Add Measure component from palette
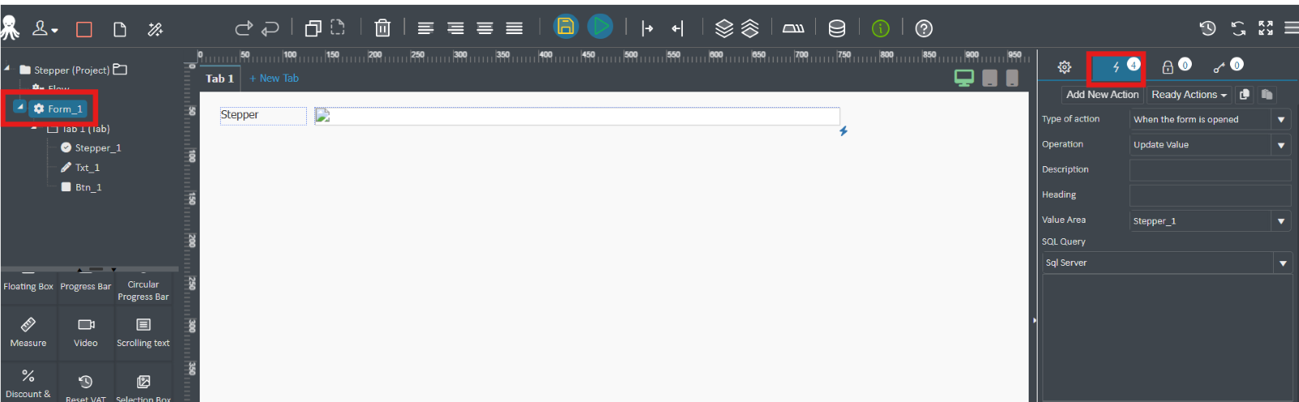 point(28,332)
